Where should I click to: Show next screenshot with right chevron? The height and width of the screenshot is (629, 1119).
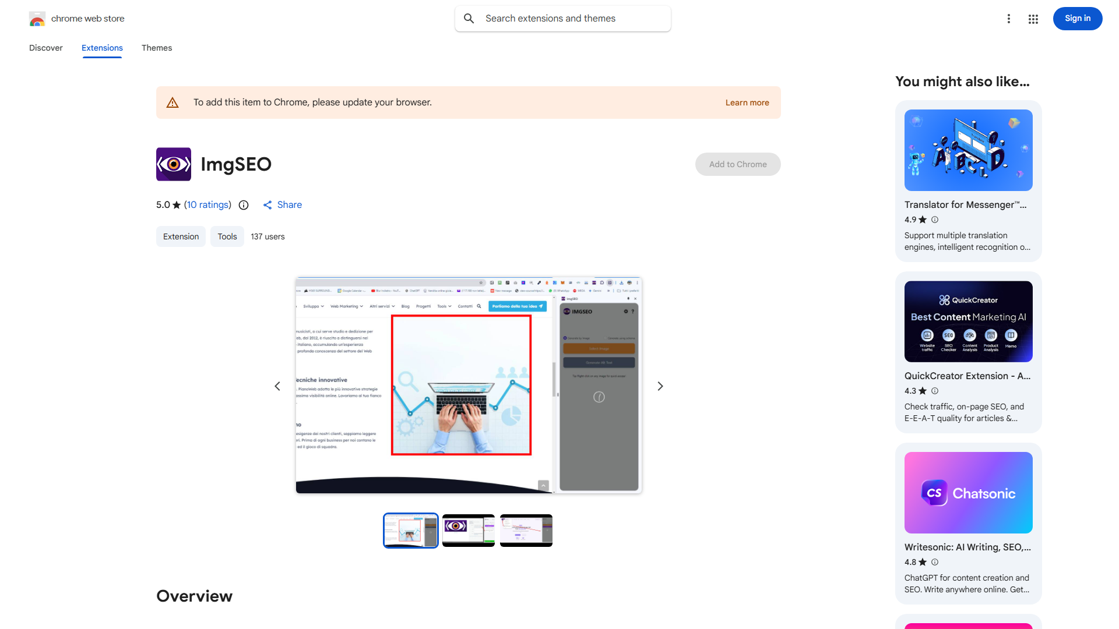pos(660,386)
